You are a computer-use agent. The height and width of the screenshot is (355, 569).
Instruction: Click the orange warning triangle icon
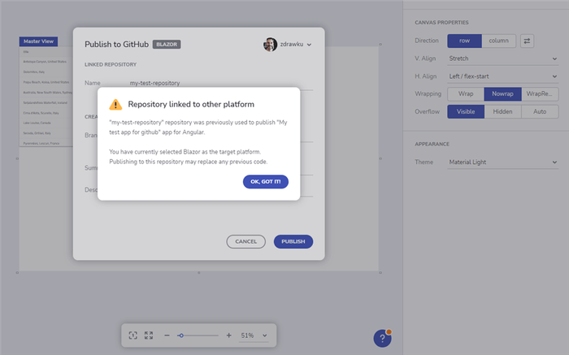click(x=115, y=104)
